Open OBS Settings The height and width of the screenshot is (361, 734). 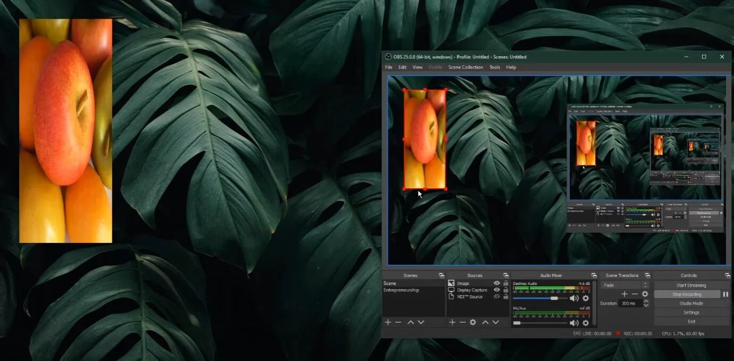[691, 312]
